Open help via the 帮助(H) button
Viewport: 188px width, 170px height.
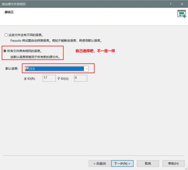pos(173,163)
